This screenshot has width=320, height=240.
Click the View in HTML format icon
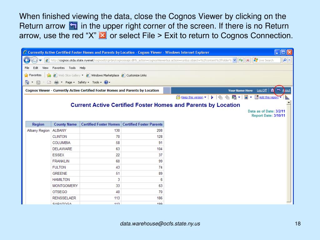[246, 97]
